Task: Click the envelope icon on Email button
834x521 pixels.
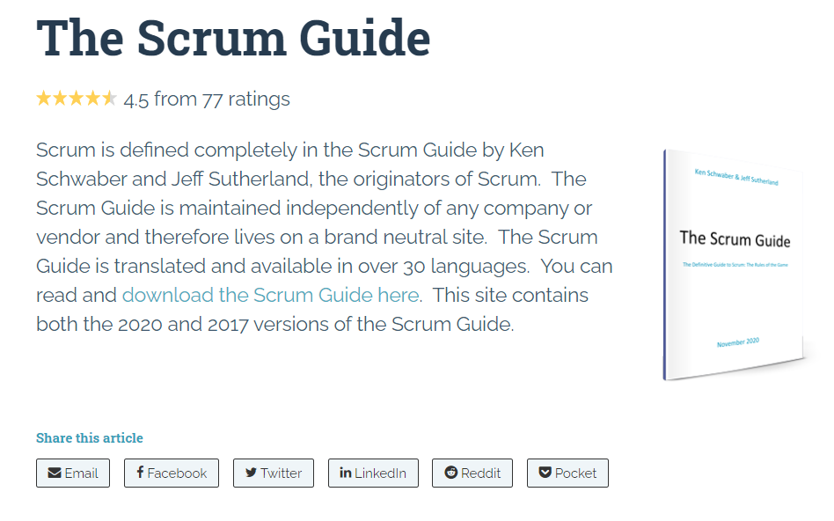Action: pyautogui.click(x=55, y=473)
